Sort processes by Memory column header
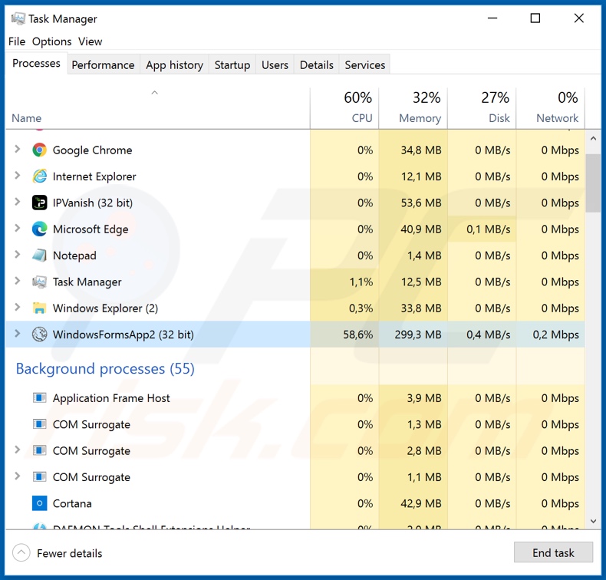606x580 pixels. coord(413,107)
